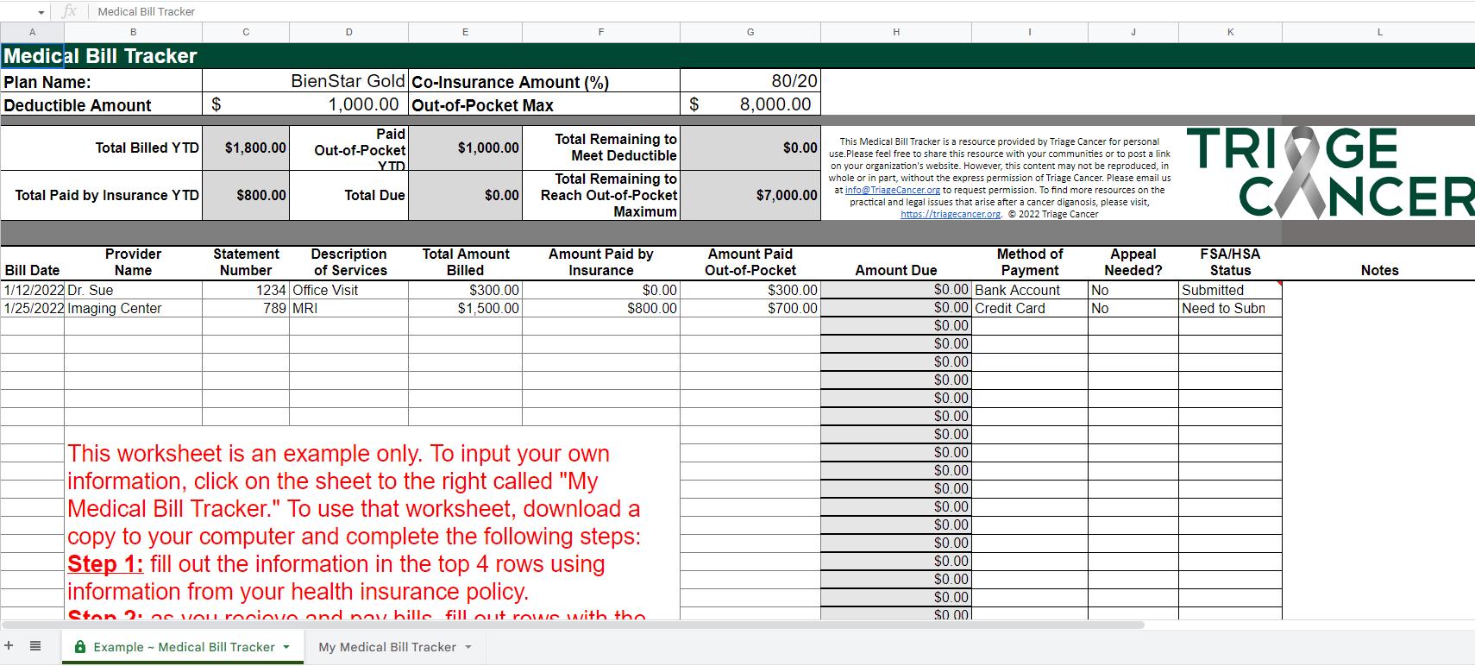Select the 'Total Remaining to Meet Deductible' label

(601, 148)
